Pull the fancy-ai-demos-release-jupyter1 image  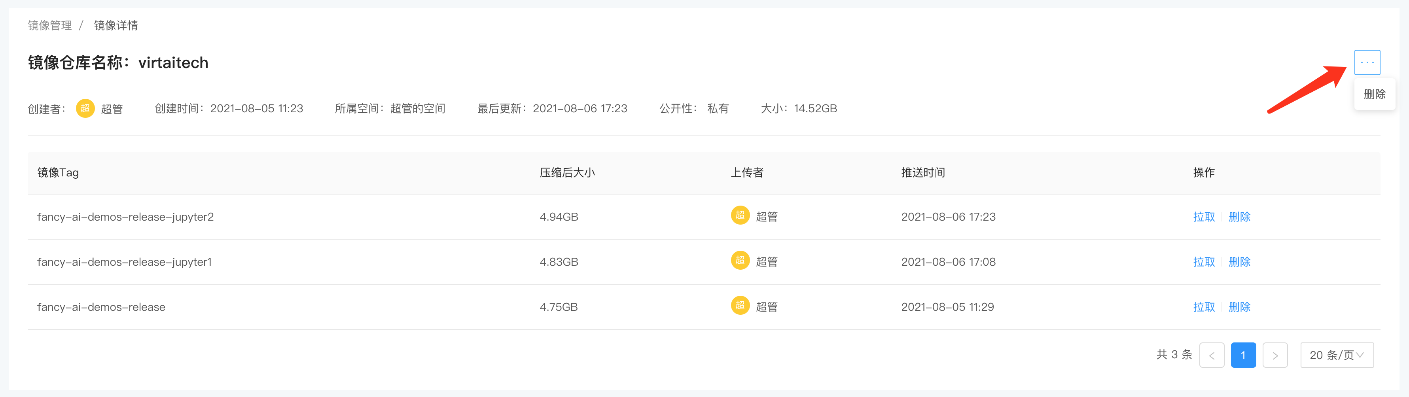tap(1203, 262)
